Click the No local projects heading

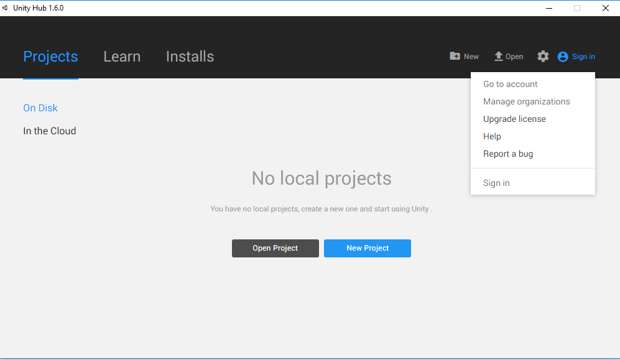click(x=322, y=178)
